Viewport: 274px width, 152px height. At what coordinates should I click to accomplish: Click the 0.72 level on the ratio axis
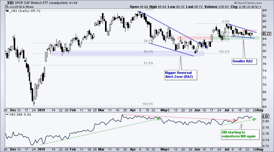pos(265,146)
